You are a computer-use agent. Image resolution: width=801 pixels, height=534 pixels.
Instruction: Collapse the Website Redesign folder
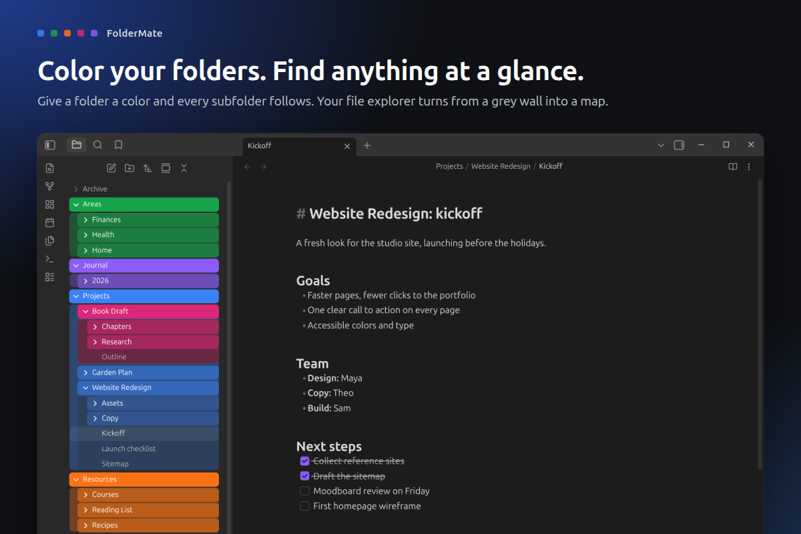click(148, 388)
